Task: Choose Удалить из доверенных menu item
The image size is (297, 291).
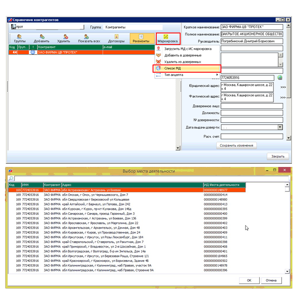Action: pos(183,61)
